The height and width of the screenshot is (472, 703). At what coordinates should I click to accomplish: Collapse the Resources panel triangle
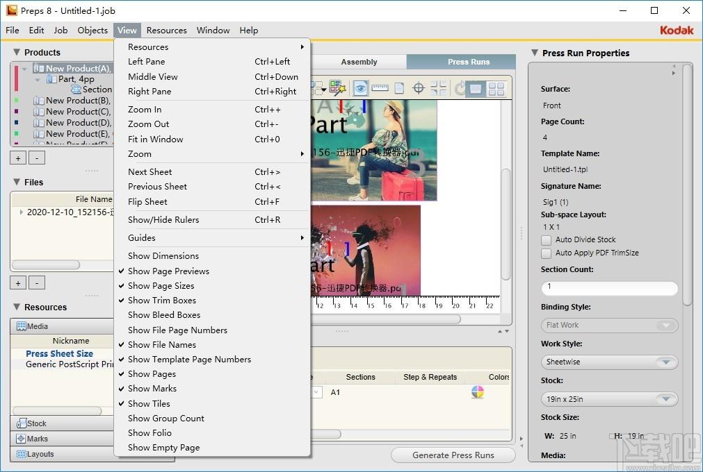click(x=17, y=307)
